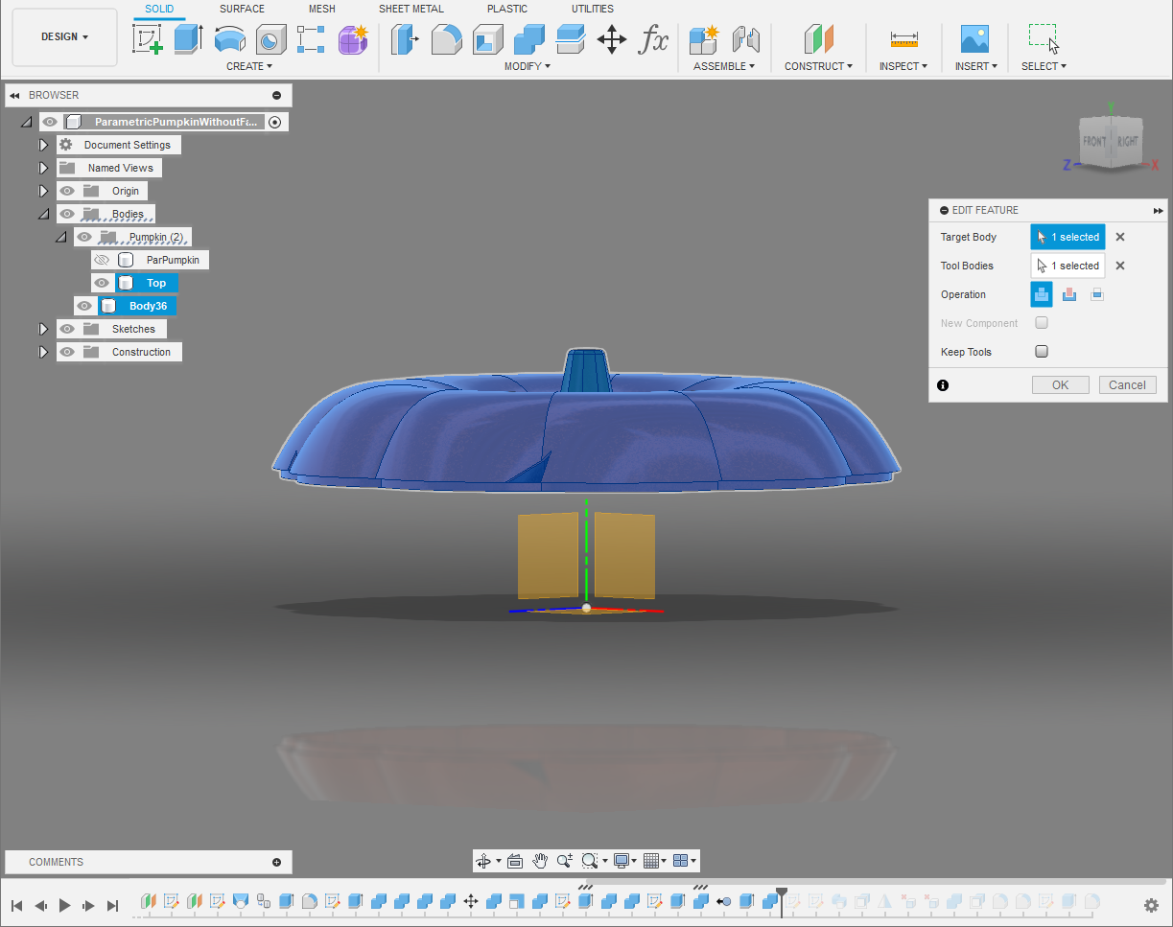Select the Extrude tool

188,39
